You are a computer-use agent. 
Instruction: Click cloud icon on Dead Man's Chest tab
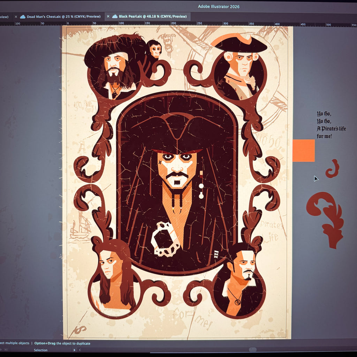tap(23, 17)
